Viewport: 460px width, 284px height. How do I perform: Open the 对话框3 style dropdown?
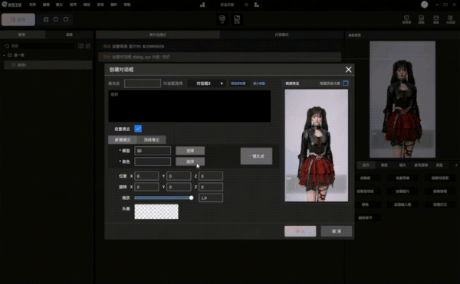(206, 83)
